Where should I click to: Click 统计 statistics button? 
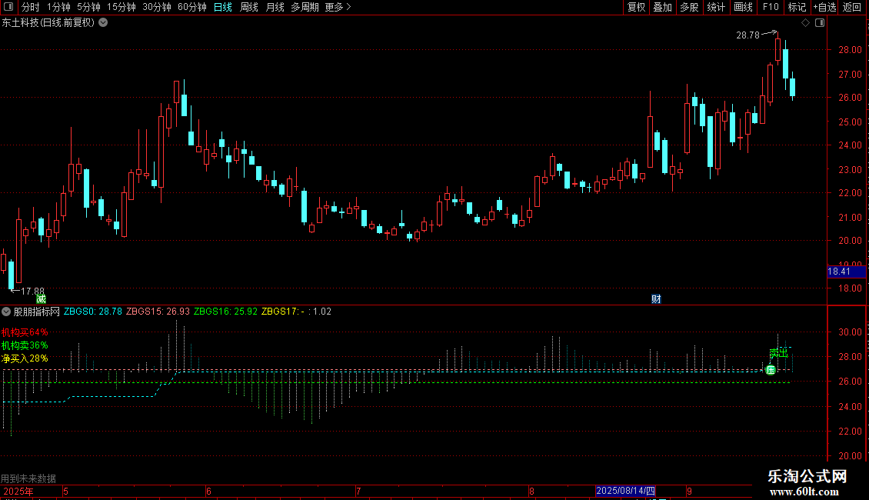(x=716, y=7)
